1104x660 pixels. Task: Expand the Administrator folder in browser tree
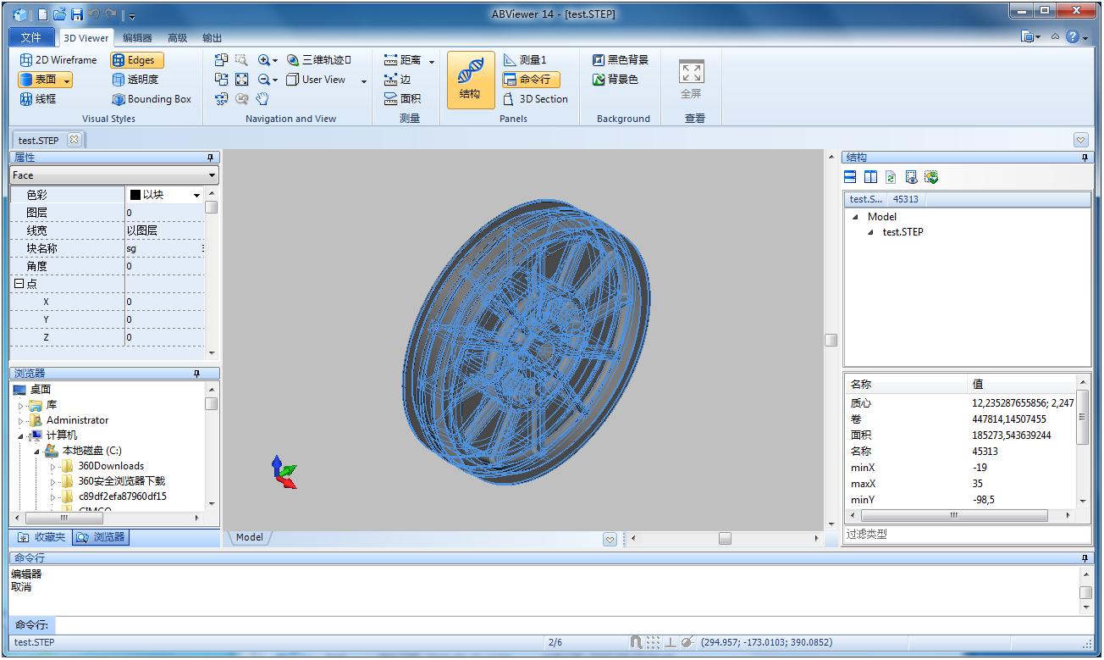(x=22, y=420)
